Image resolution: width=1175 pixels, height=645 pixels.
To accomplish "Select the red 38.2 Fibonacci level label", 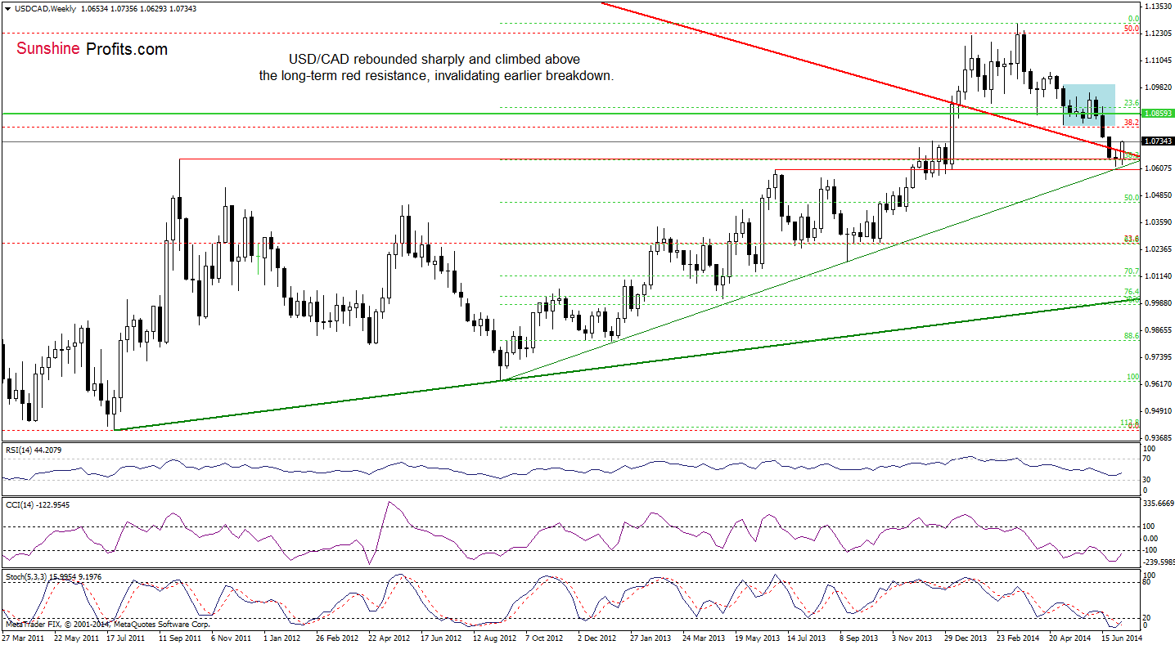I will click(1132, 123).
